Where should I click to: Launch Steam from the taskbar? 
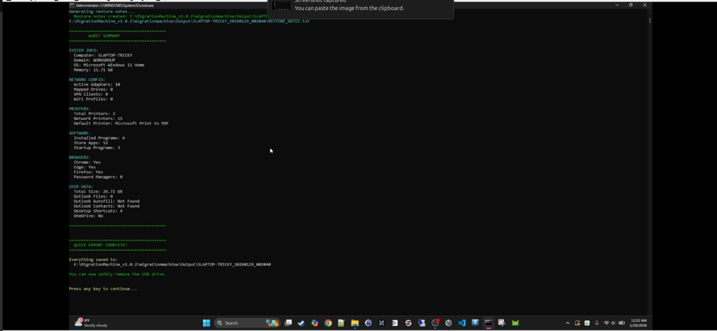(x=301, y=322)
